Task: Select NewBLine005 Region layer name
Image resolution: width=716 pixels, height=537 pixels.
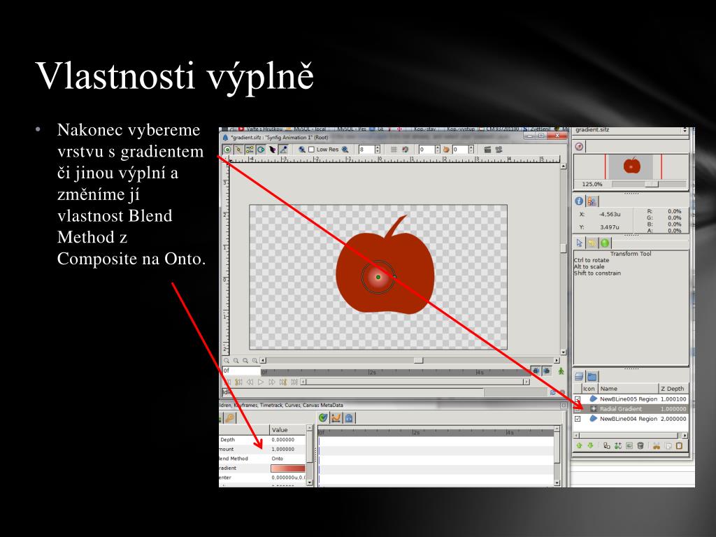Action: coord(629,399)
